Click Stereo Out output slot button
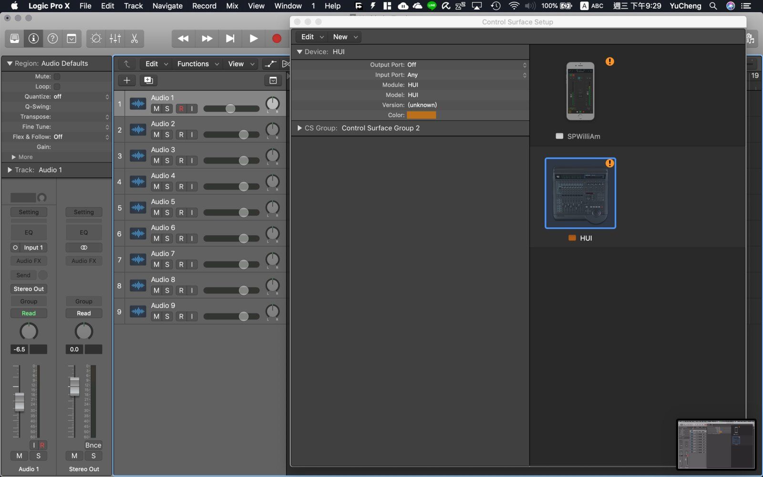The width and height of the screenshot is (763, 477). click(29, 289)
